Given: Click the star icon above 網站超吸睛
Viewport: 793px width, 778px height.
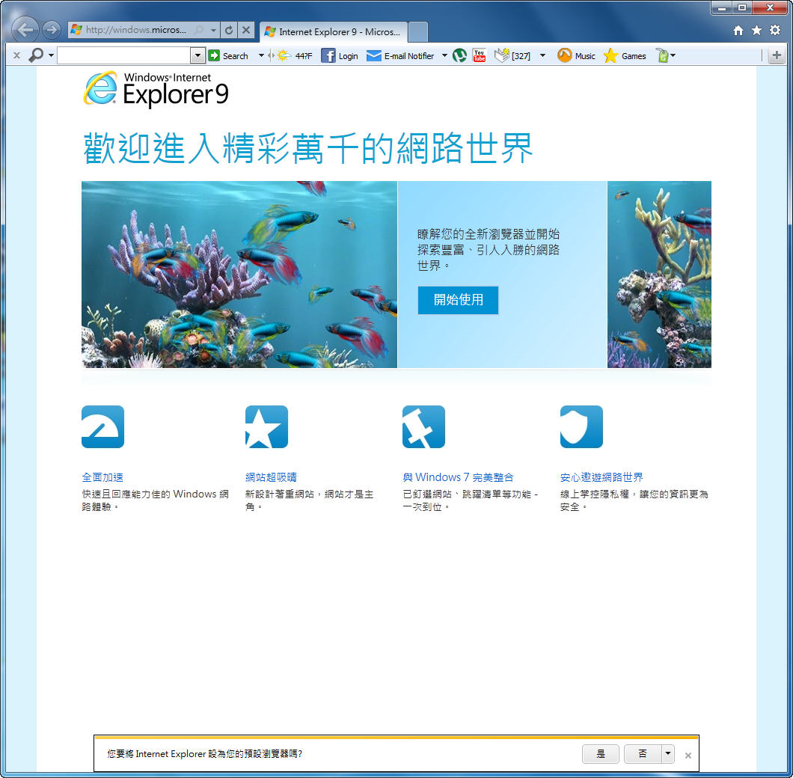Looking at the screenshot, I should pyautogui.click(x=266, y=426).
